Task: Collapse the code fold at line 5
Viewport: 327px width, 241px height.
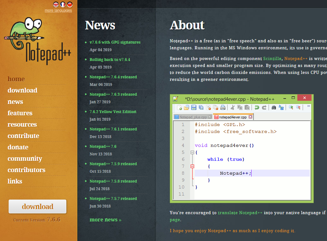Action: [192, 153]
